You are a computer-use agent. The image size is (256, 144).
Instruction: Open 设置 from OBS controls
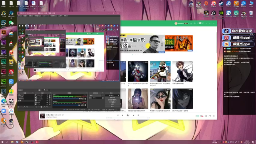(112, 104)
